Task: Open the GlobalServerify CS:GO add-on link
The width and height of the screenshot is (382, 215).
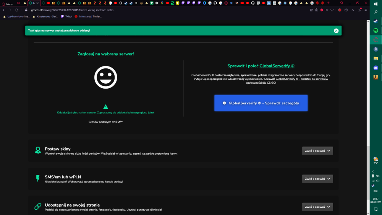Action: (287, 81)
